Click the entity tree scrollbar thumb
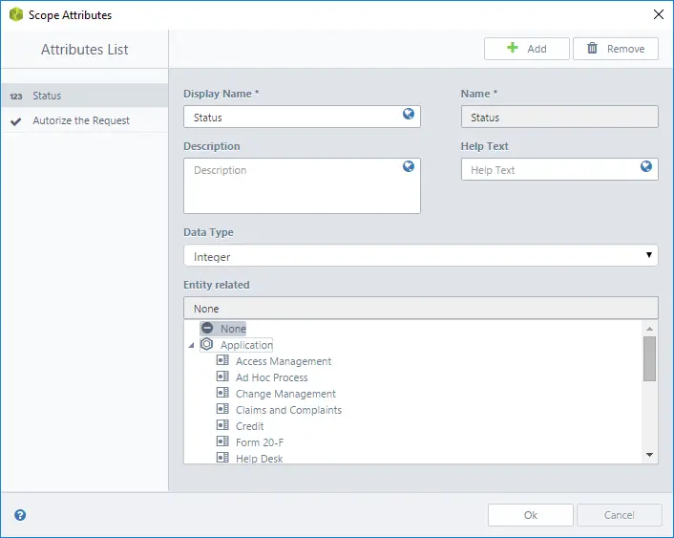The height and width of the screenshot is (538, 674). 649,359
